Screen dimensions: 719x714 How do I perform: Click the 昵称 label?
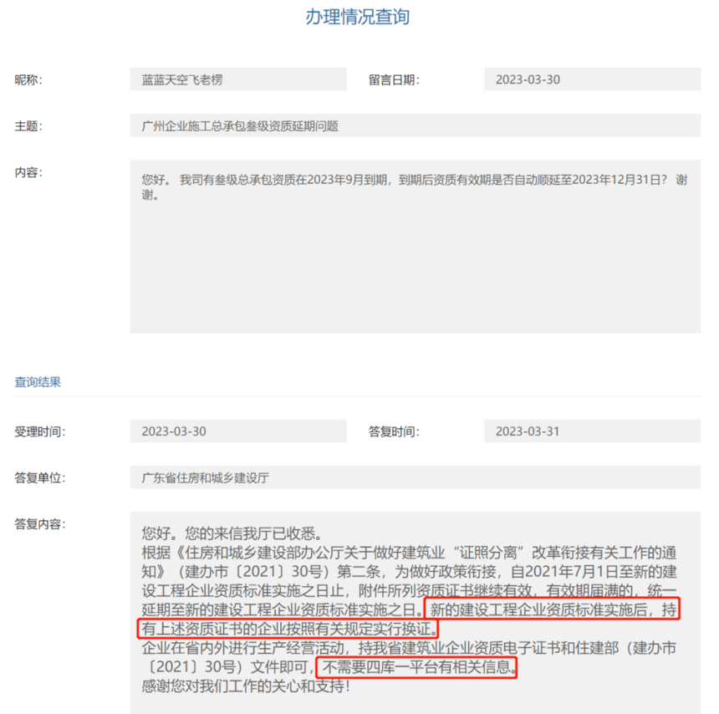tap(28, 79)
